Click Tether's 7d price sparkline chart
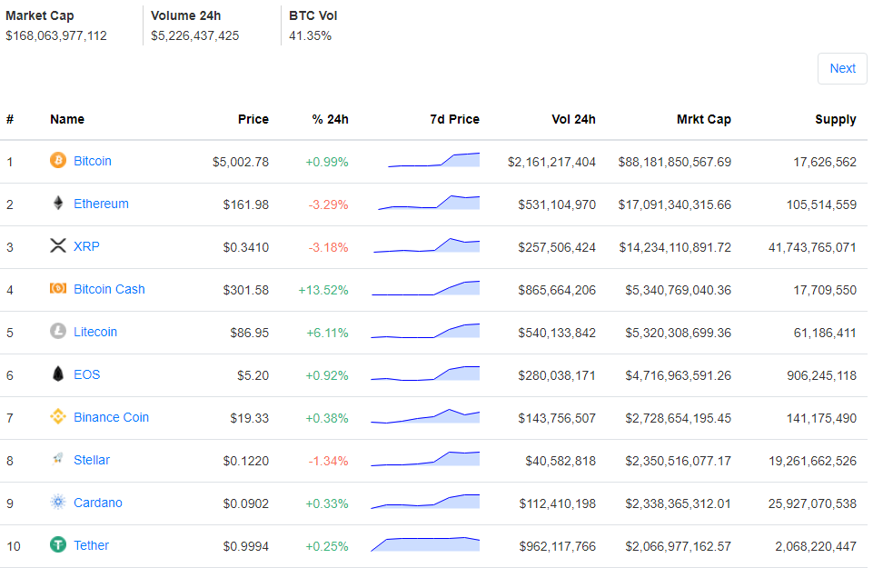Screen dimensions: 873x568 425,544
